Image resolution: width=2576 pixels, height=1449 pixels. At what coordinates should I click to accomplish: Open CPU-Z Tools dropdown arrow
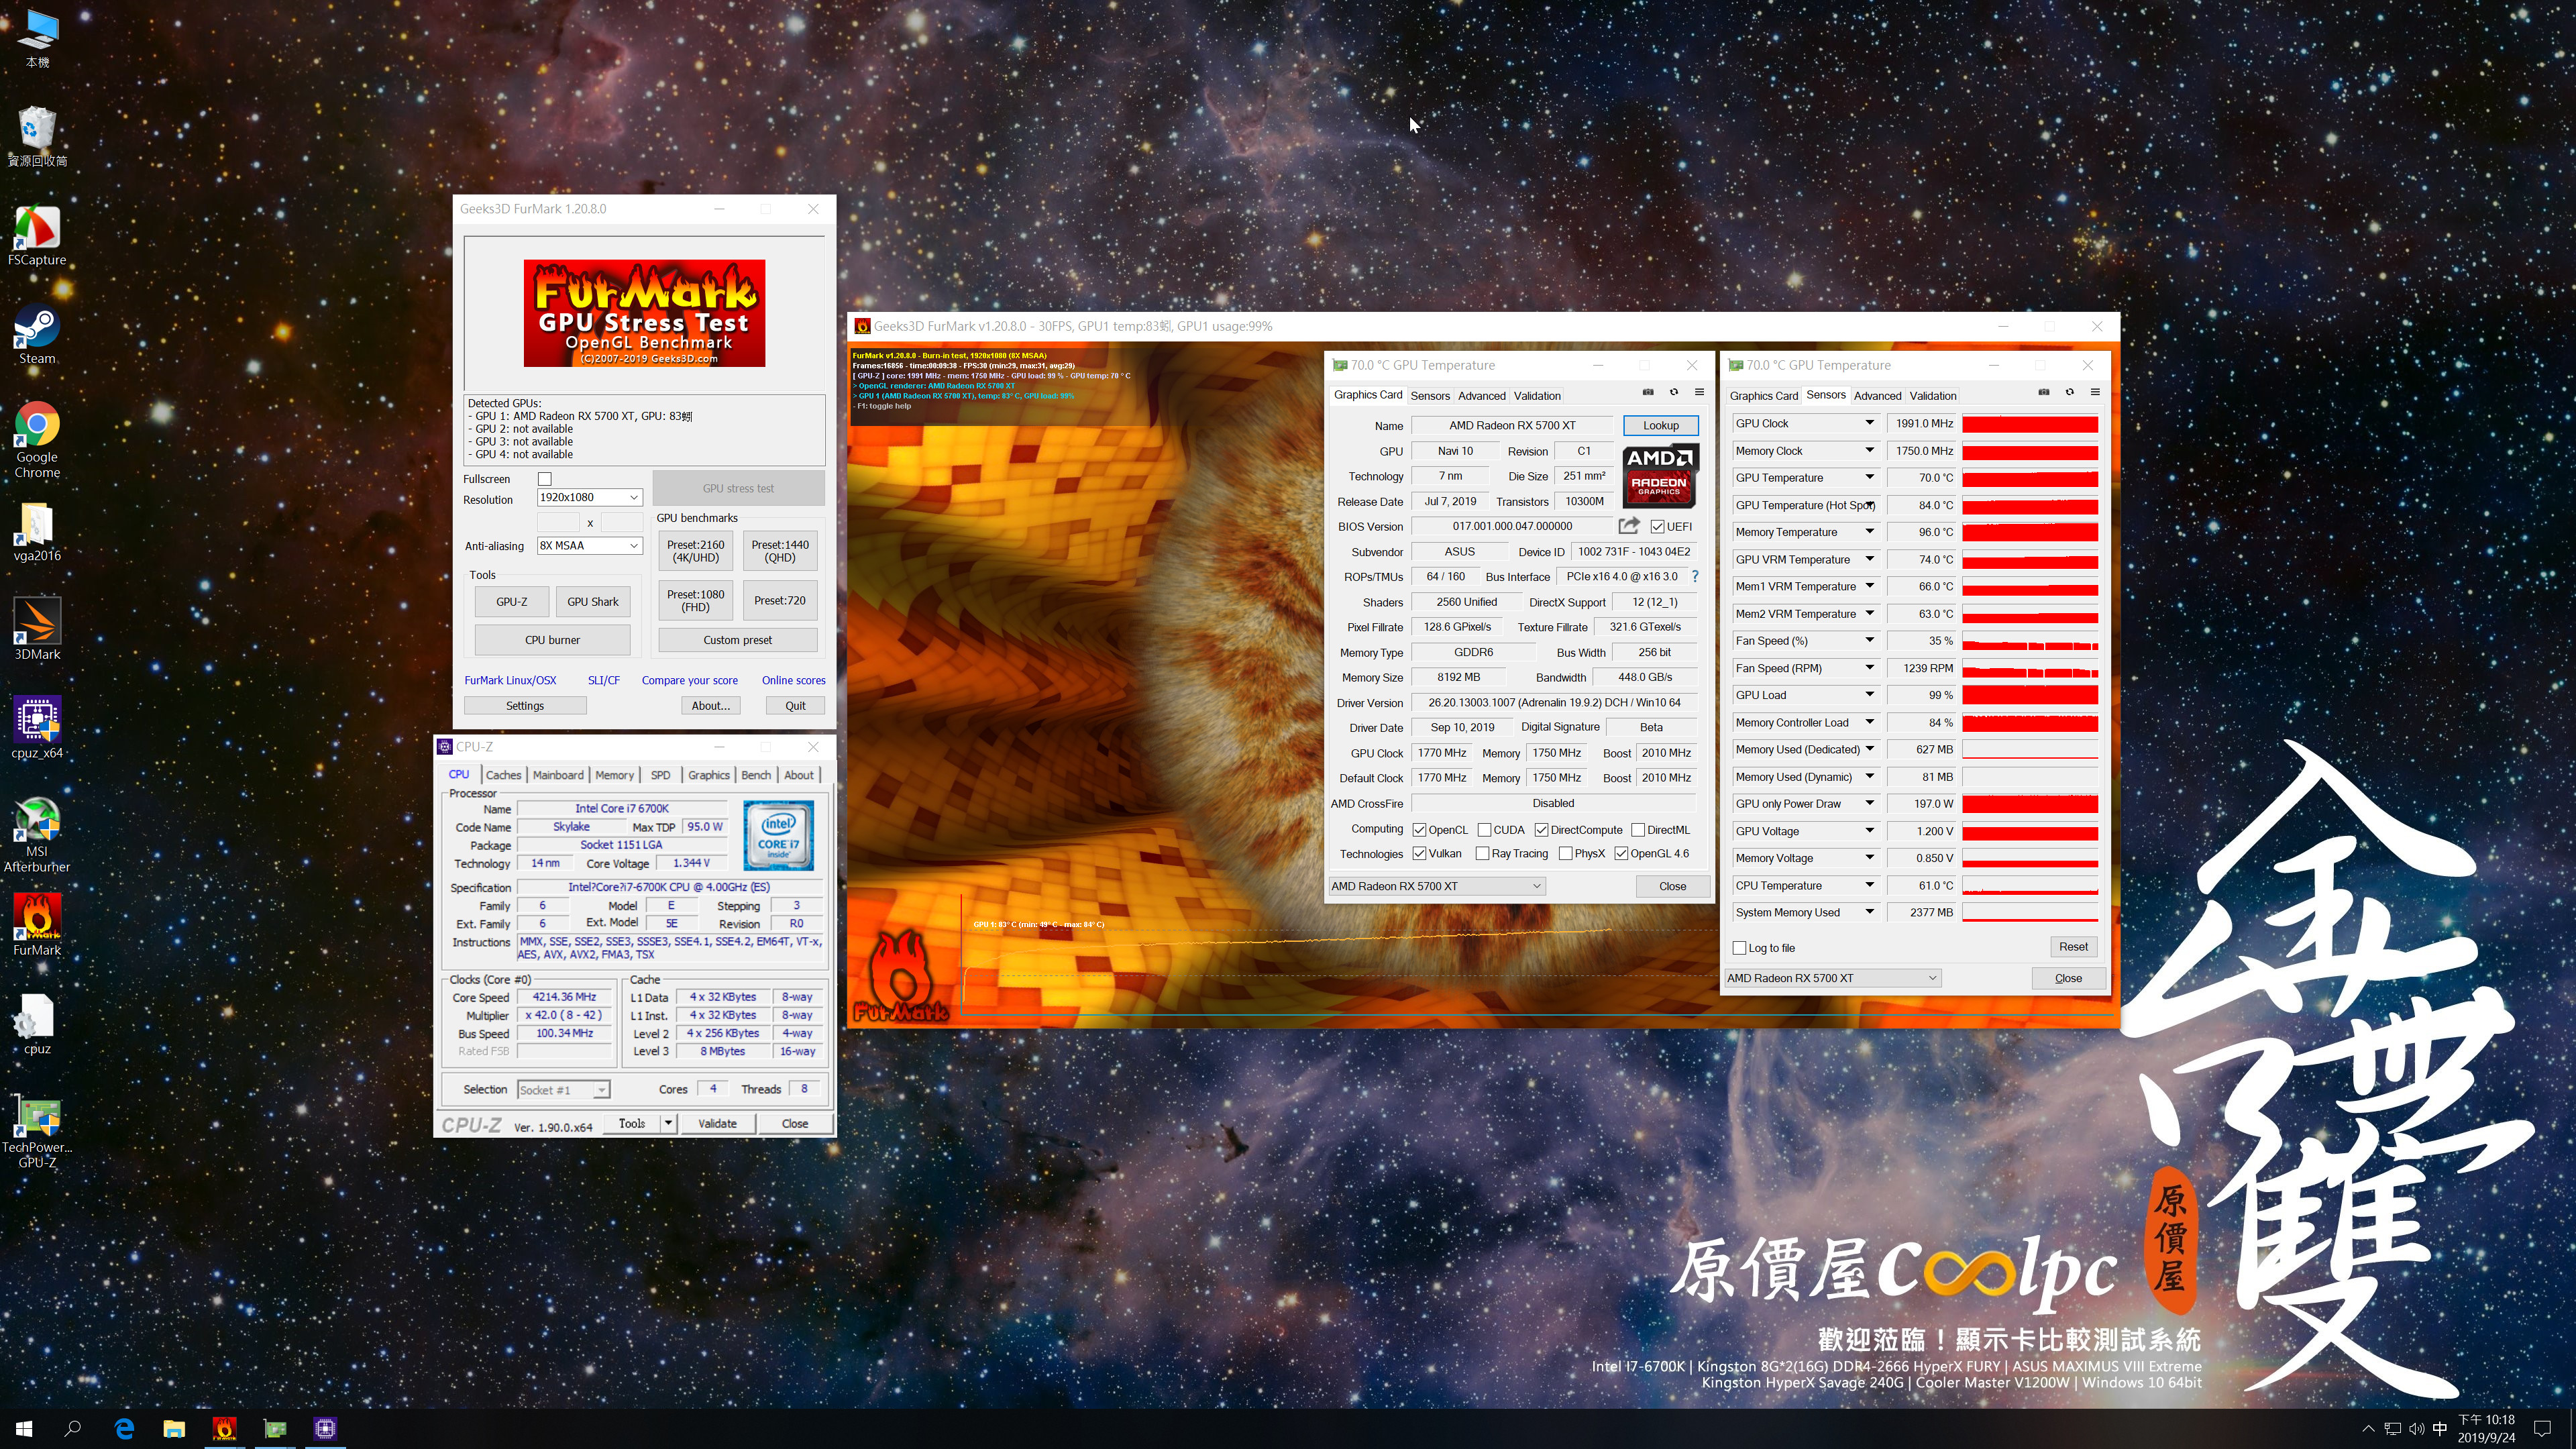[668, 1123]
